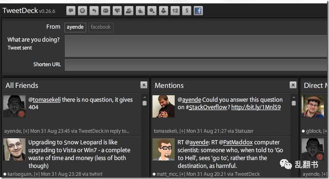Open the bit.ly/1MnlS9 link

(256, 107)
